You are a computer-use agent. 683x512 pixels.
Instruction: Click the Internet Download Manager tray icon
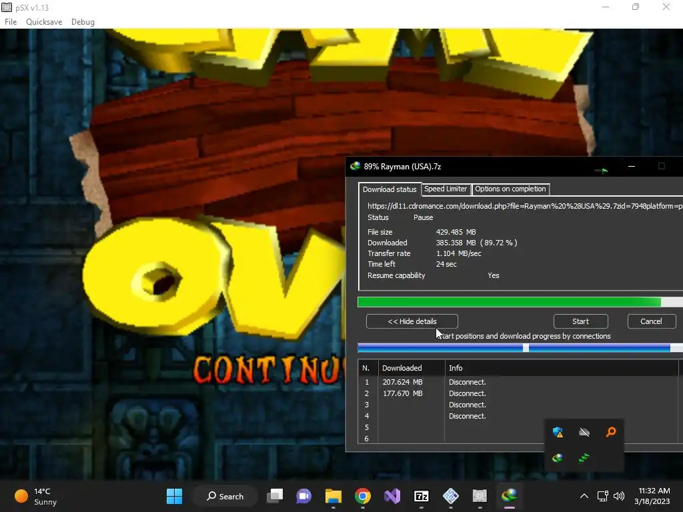click(558, 458)
